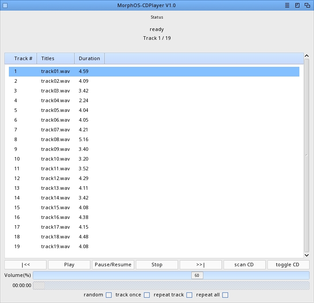
Task: Click the track list scroll up arrow
Action: [x=306, y=56]
